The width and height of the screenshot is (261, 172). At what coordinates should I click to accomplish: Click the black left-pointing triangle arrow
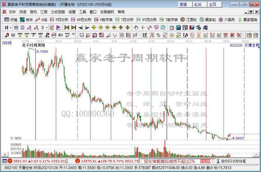click(x=80, y=27)
